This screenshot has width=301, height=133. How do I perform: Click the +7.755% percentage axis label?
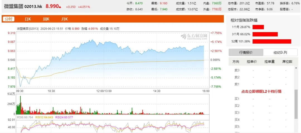click(216, 33)
